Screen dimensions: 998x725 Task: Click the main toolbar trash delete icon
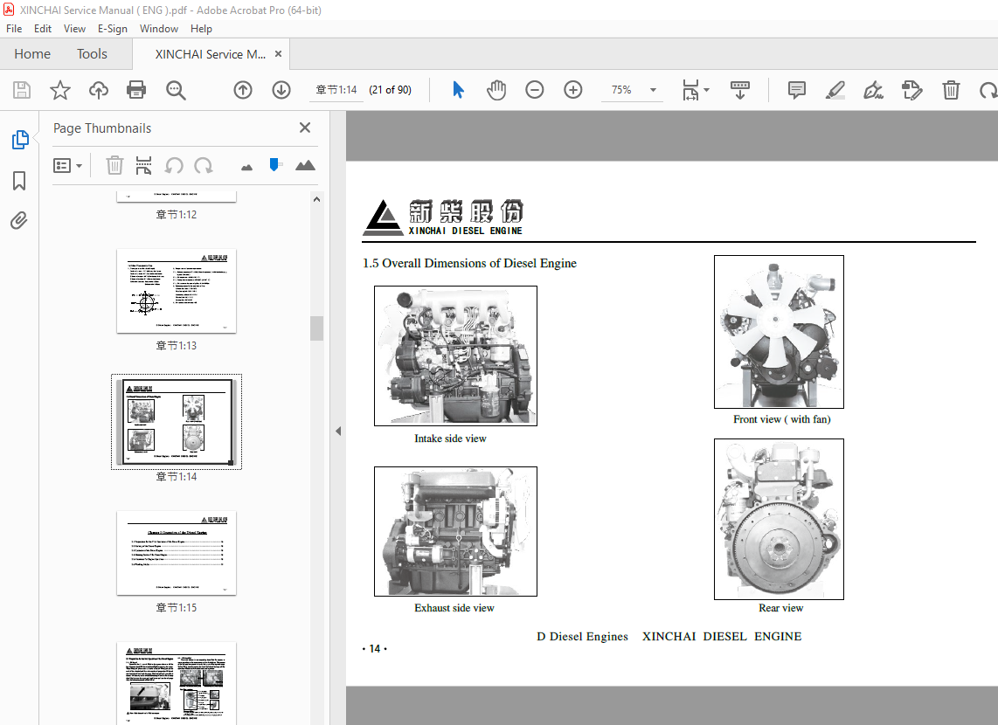pos(951,90)
